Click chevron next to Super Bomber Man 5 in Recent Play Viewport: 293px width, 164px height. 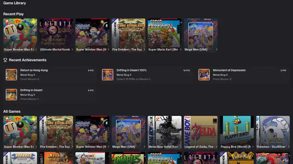pyautogui.click(x=36, y=49)
